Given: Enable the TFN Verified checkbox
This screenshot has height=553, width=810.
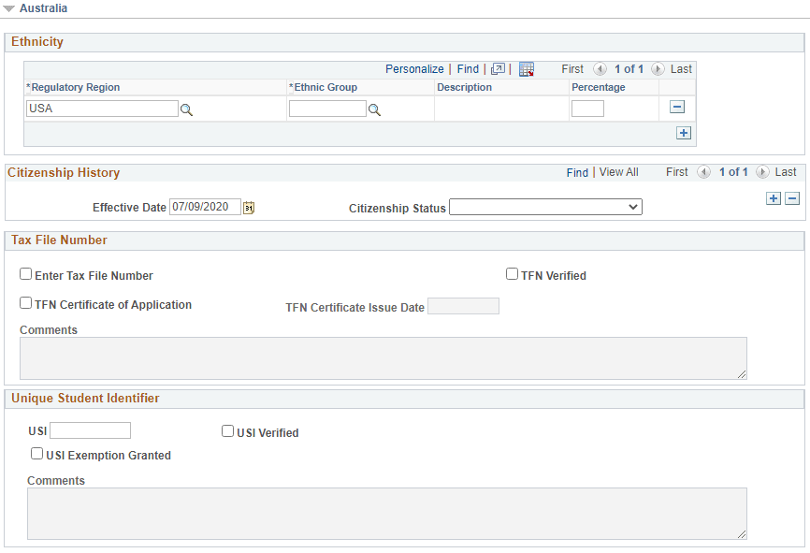Looking at the screenshot, I should (512, 274).
